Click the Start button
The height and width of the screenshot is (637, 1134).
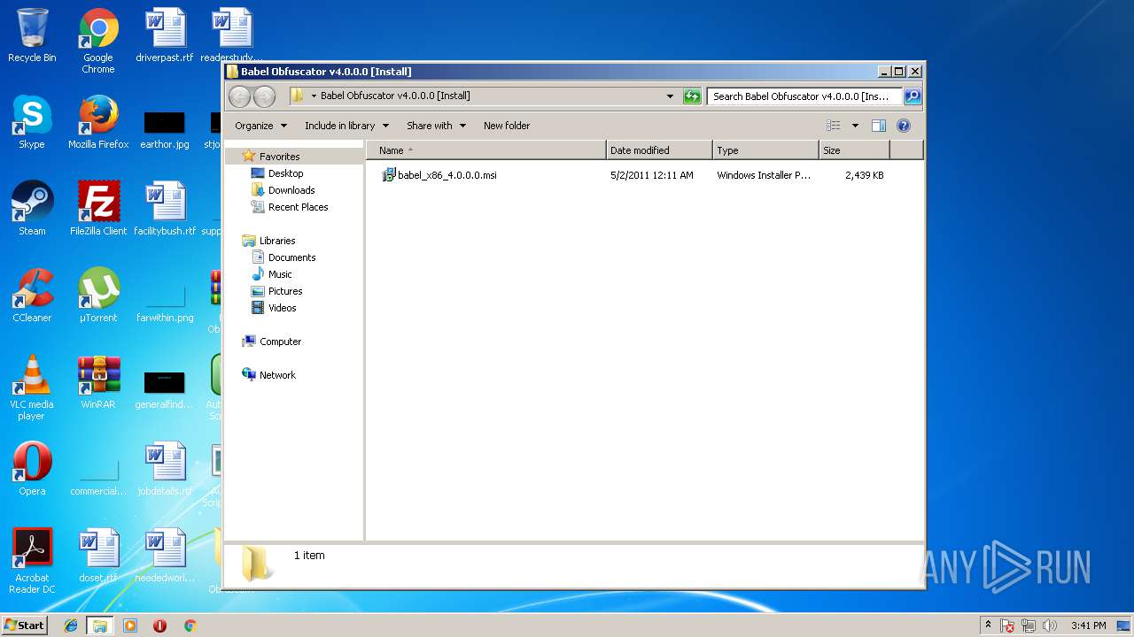pyautogui.click(x=25, y=625)
